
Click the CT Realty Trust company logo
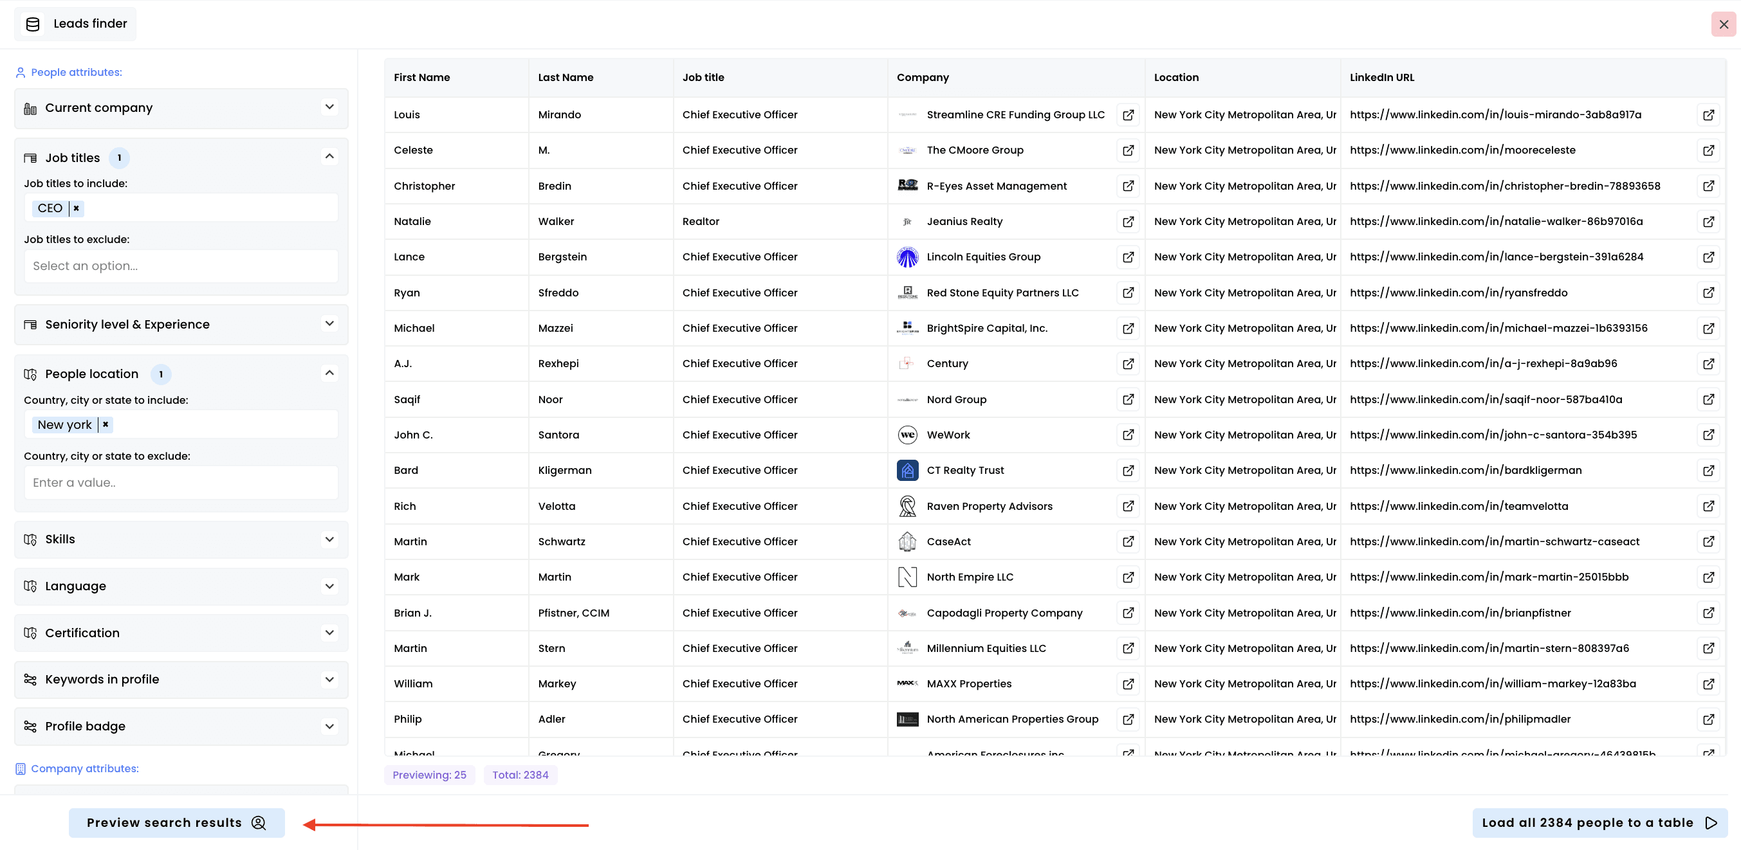pos(907,470)
